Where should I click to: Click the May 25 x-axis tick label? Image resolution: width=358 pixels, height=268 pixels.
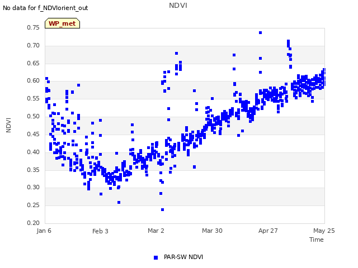(x=324, y=231)
